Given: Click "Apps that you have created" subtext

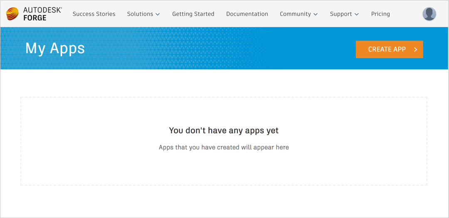Looking at the screenshot, I should (224, 147).
